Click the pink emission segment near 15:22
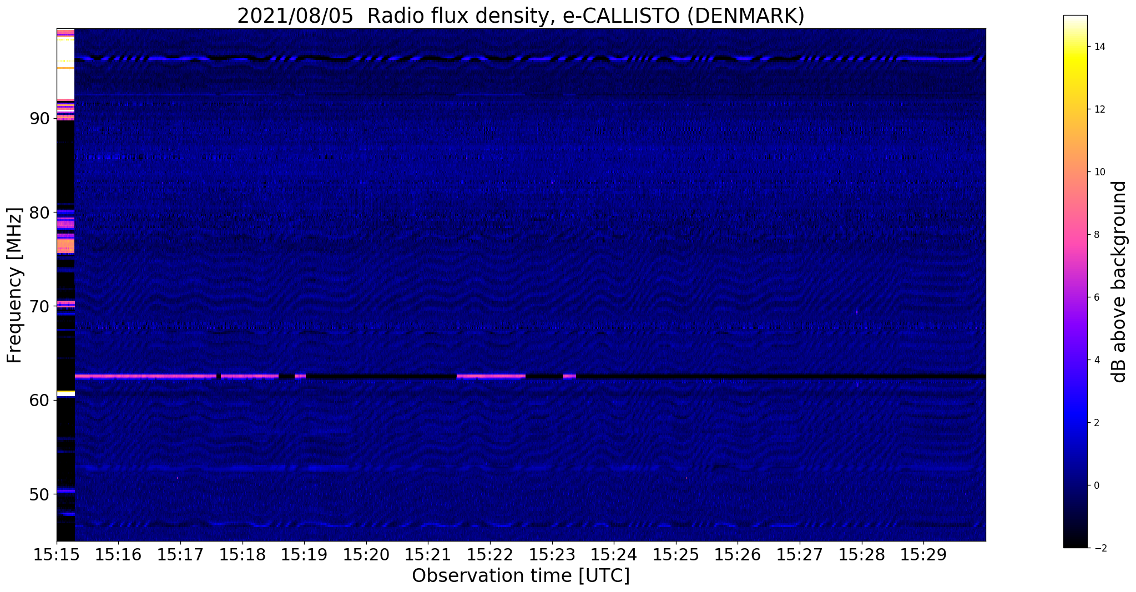Screen dimensions: 1136x592 tap(491, 376)
